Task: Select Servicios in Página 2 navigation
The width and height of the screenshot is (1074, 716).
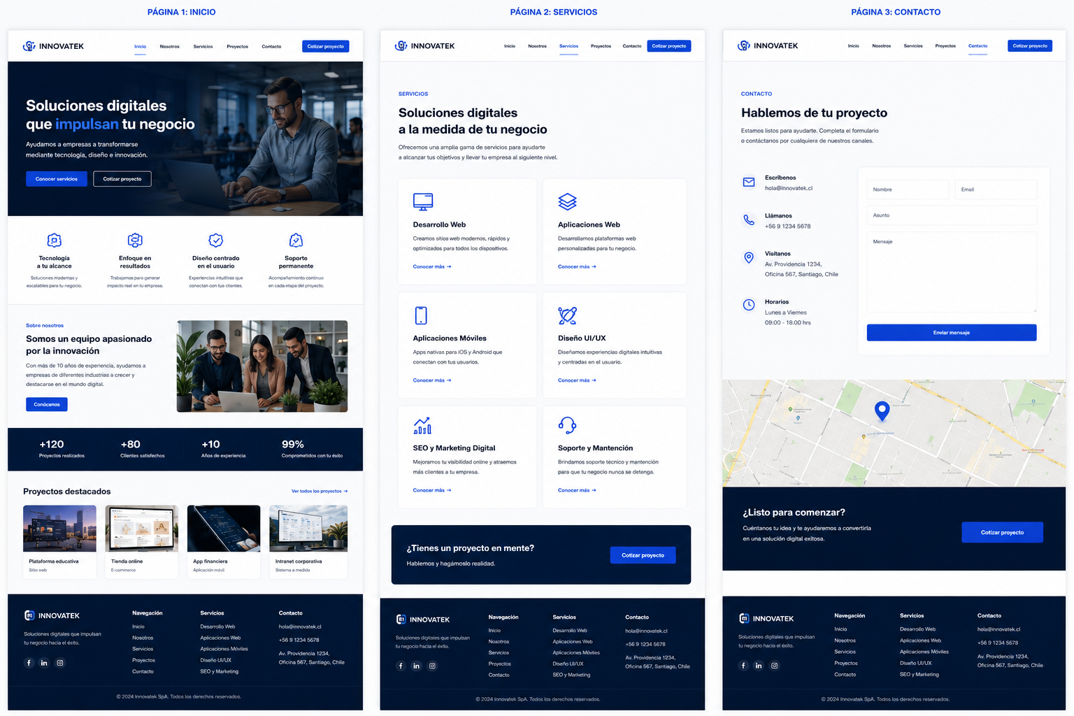Action: tap(569, 46)
